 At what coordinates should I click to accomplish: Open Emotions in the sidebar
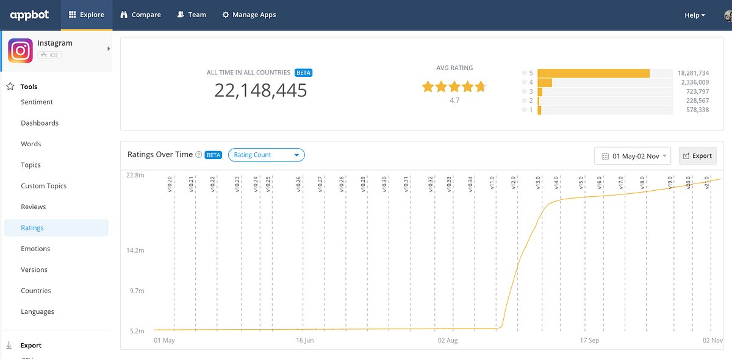coord(35,249)
